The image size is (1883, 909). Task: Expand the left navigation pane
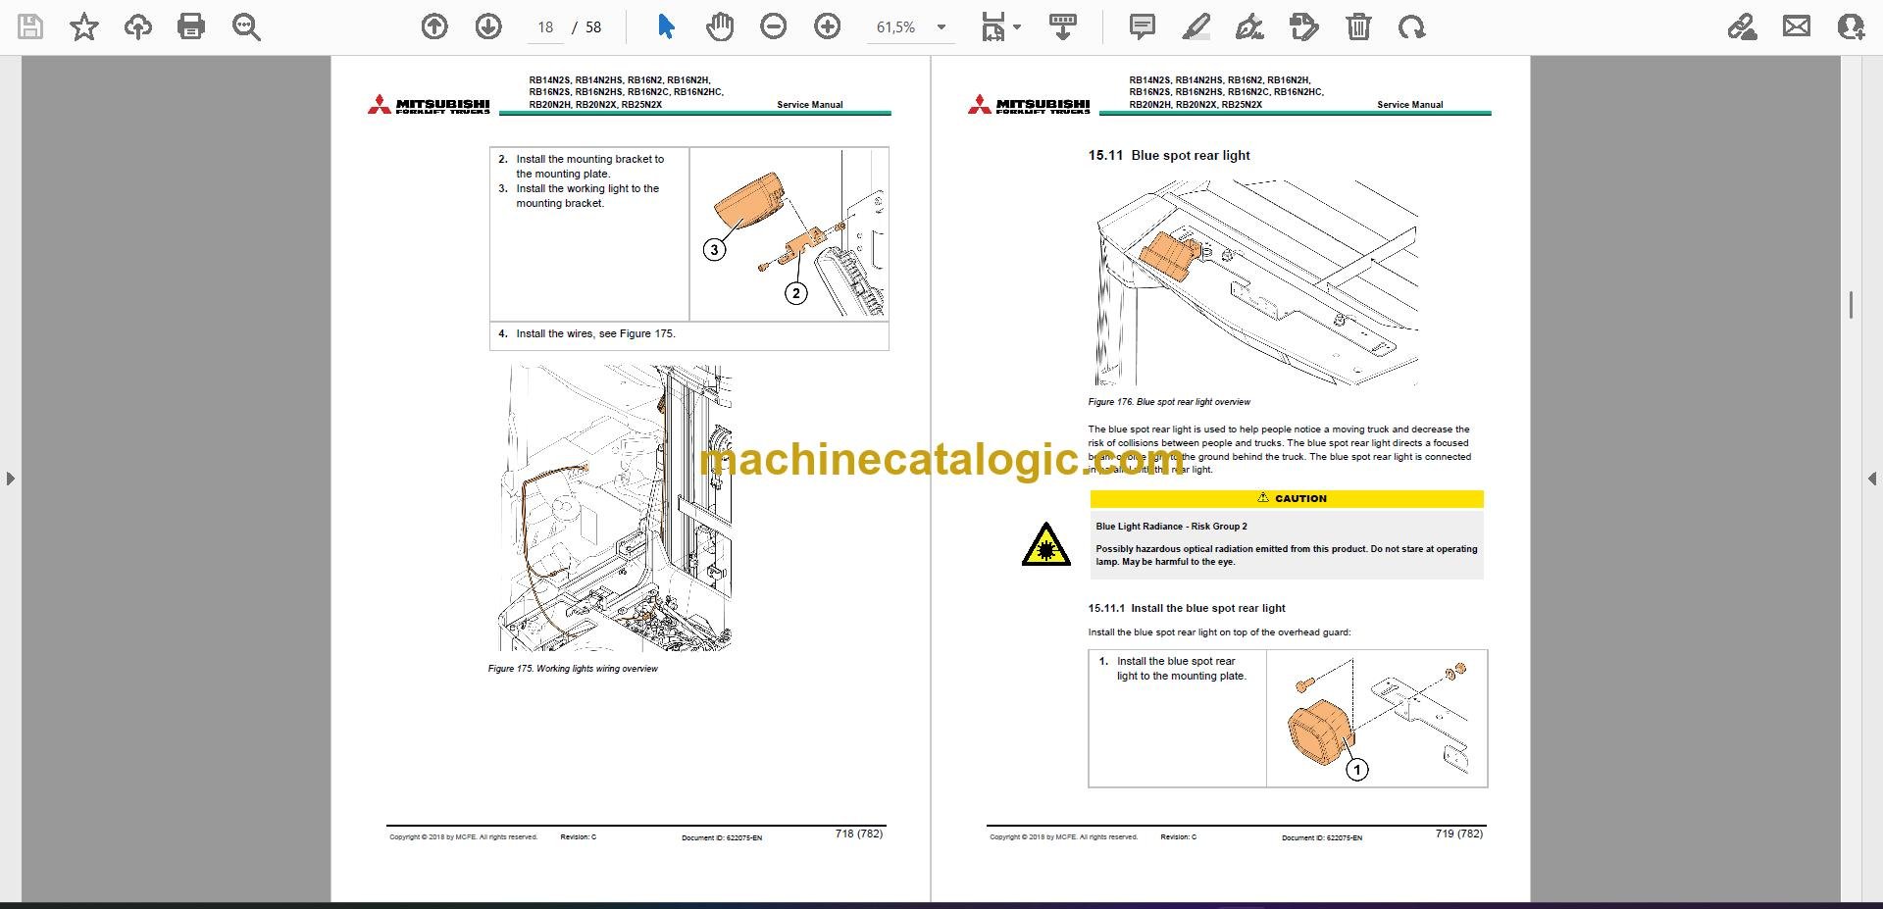(10, 479)
